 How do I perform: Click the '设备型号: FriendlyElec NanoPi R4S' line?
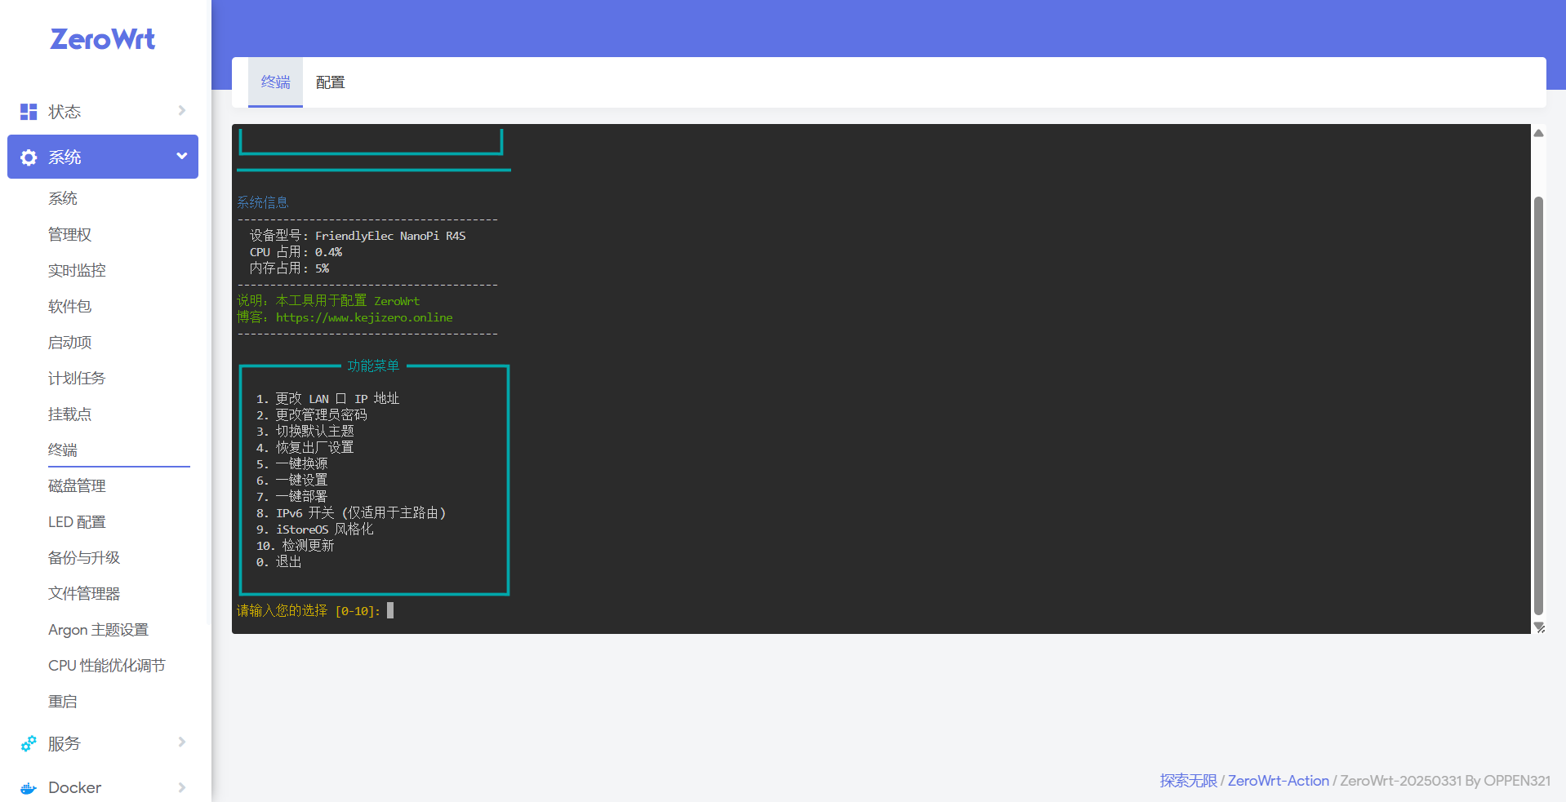(358, 236)
